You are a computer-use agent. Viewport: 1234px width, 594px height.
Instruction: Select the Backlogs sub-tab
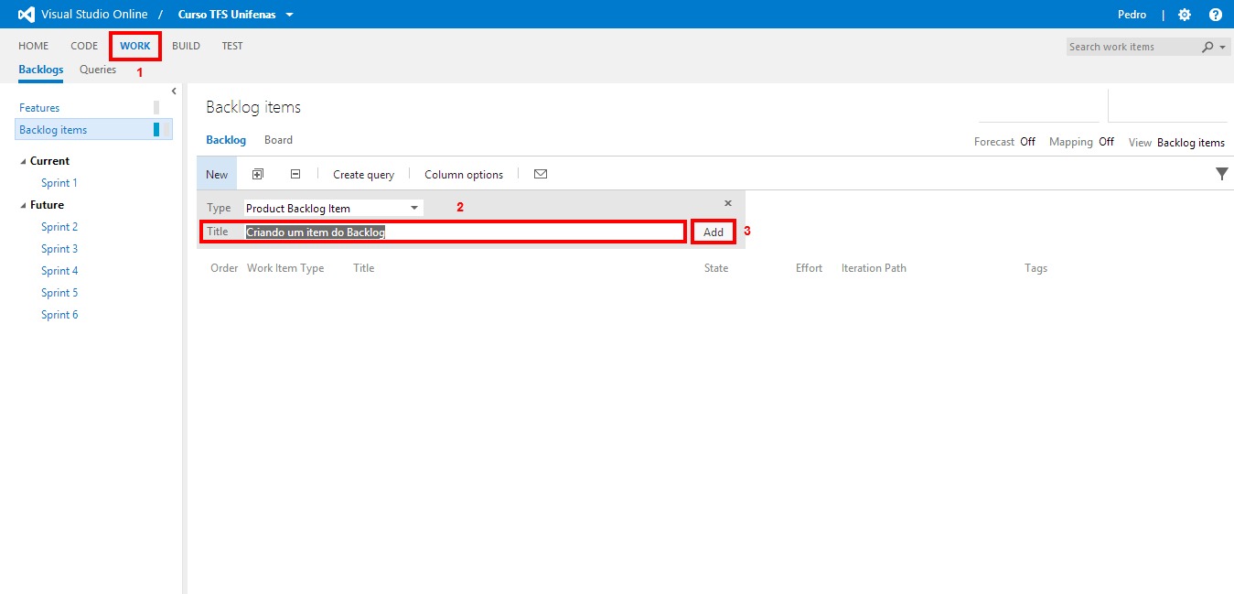41,70
